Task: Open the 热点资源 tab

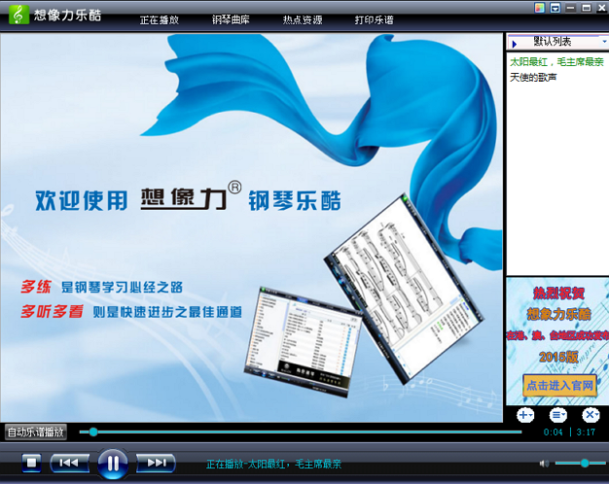Action: tap(303, 19)
